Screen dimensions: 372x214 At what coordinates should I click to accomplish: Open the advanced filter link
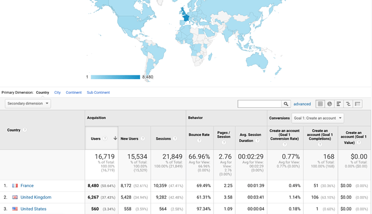[x=302, y=104]
